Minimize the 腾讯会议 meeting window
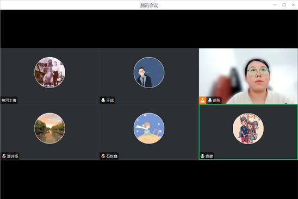The height and width of the screenshot is (199, 298). click(x=275, y=5)
